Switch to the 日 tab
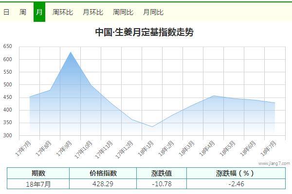This screenshot has width=292, height=194. (6, 12)
